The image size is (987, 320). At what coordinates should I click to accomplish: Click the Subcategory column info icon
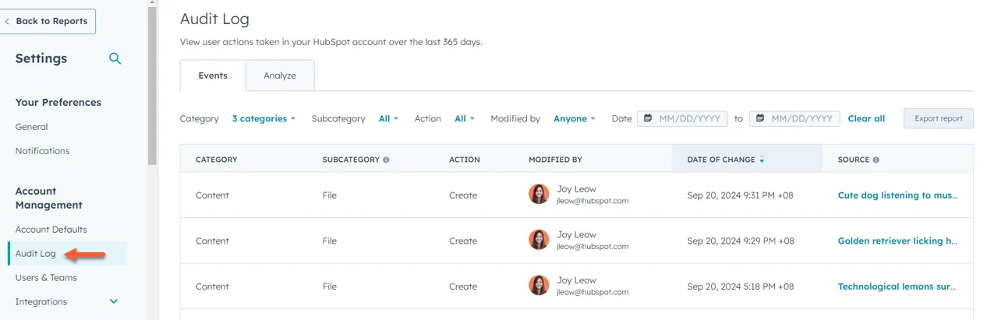tap(386, 160)
